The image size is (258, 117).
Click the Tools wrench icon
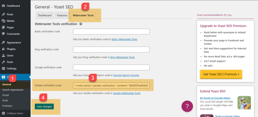coord(3,62)
